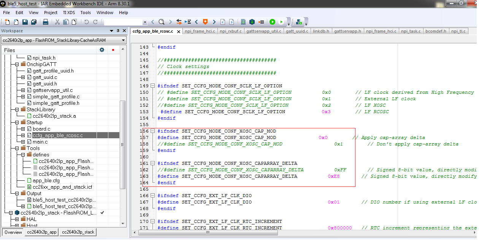Click the Open file toolbar icon
Viewport: 479px width, 240px height.
pos(16,22)
